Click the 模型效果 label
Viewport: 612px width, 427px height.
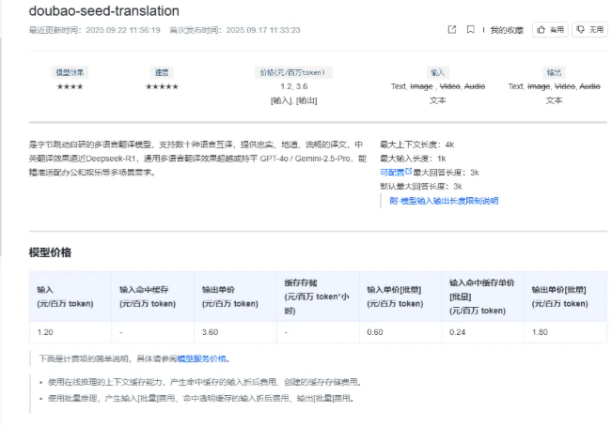point(70,72)
